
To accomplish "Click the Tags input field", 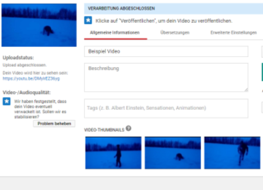I will 166,108.
